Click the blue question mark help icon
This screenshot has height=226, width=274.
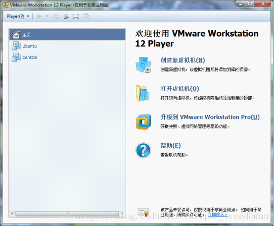[143, 150]
